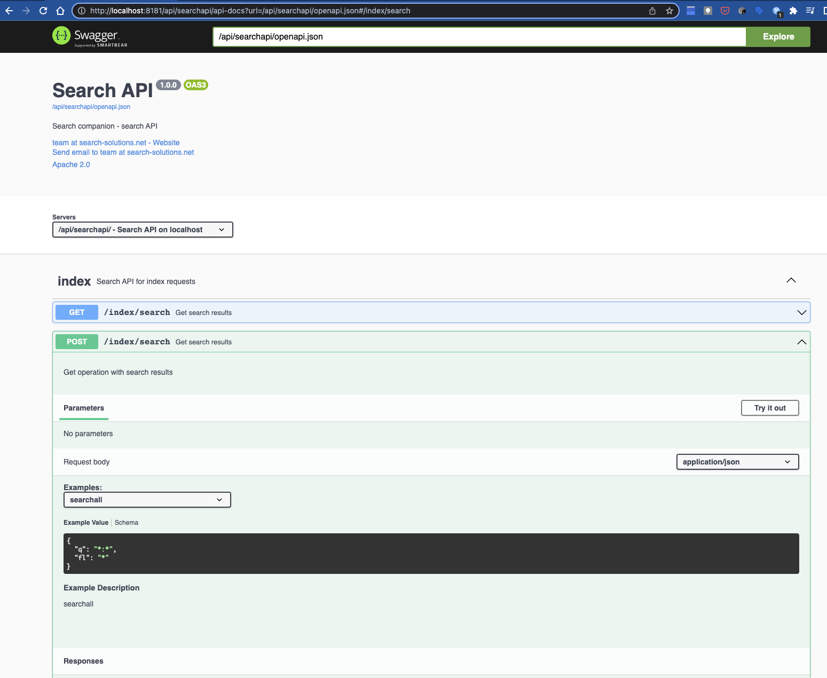Open the searchall examples dropdown
The width and height of the screenshot is (827, 678).
147,500
